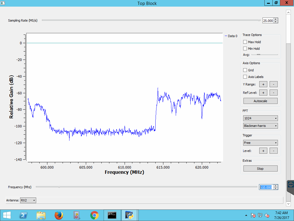
Task: Click the Frequency value input field
Action: pyautogui.click(x=266, y=187)
